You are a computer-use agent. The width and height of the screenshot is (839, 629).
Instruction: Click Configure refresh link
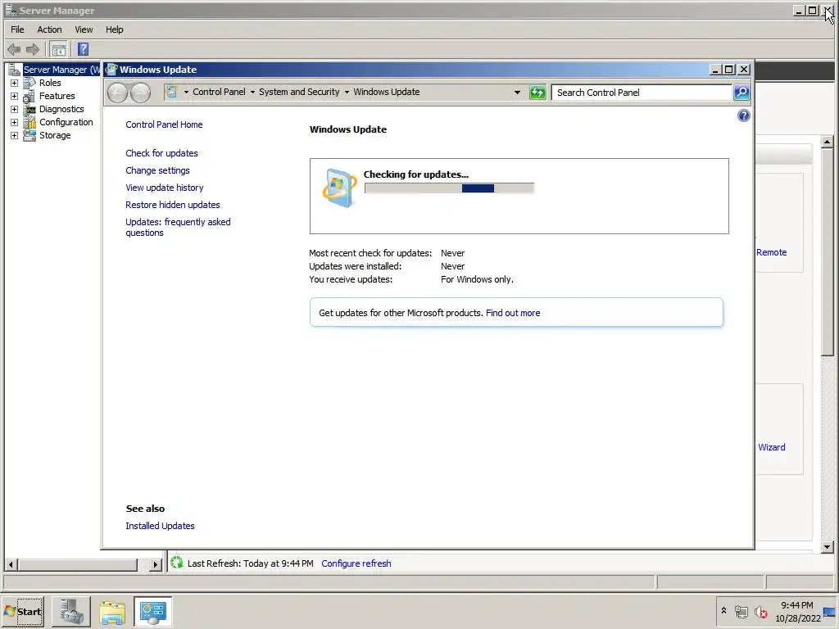(x=356, y=563)
